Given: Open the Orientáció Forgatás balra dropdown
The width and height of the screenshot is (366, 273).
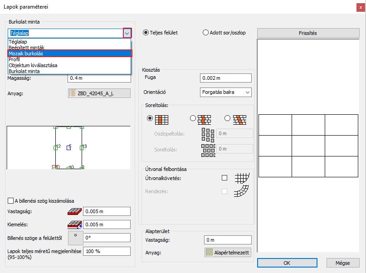Looking at the screenshot, I should coord(226,92).
